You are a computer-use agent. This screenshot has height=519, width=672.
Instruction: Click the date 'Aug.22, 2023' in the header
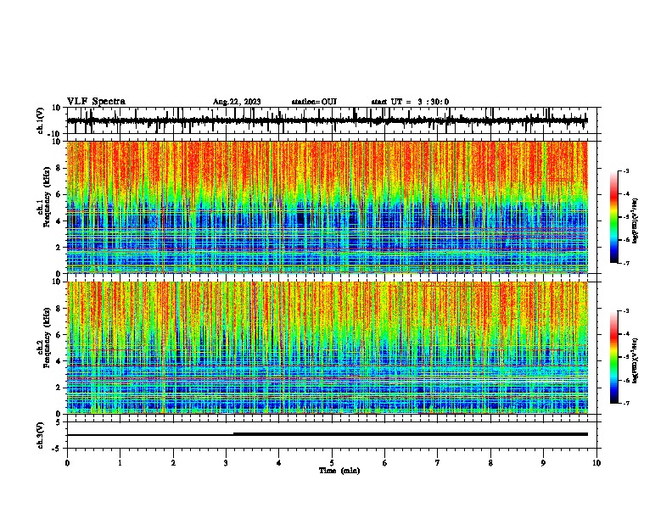tap(237, 102)
